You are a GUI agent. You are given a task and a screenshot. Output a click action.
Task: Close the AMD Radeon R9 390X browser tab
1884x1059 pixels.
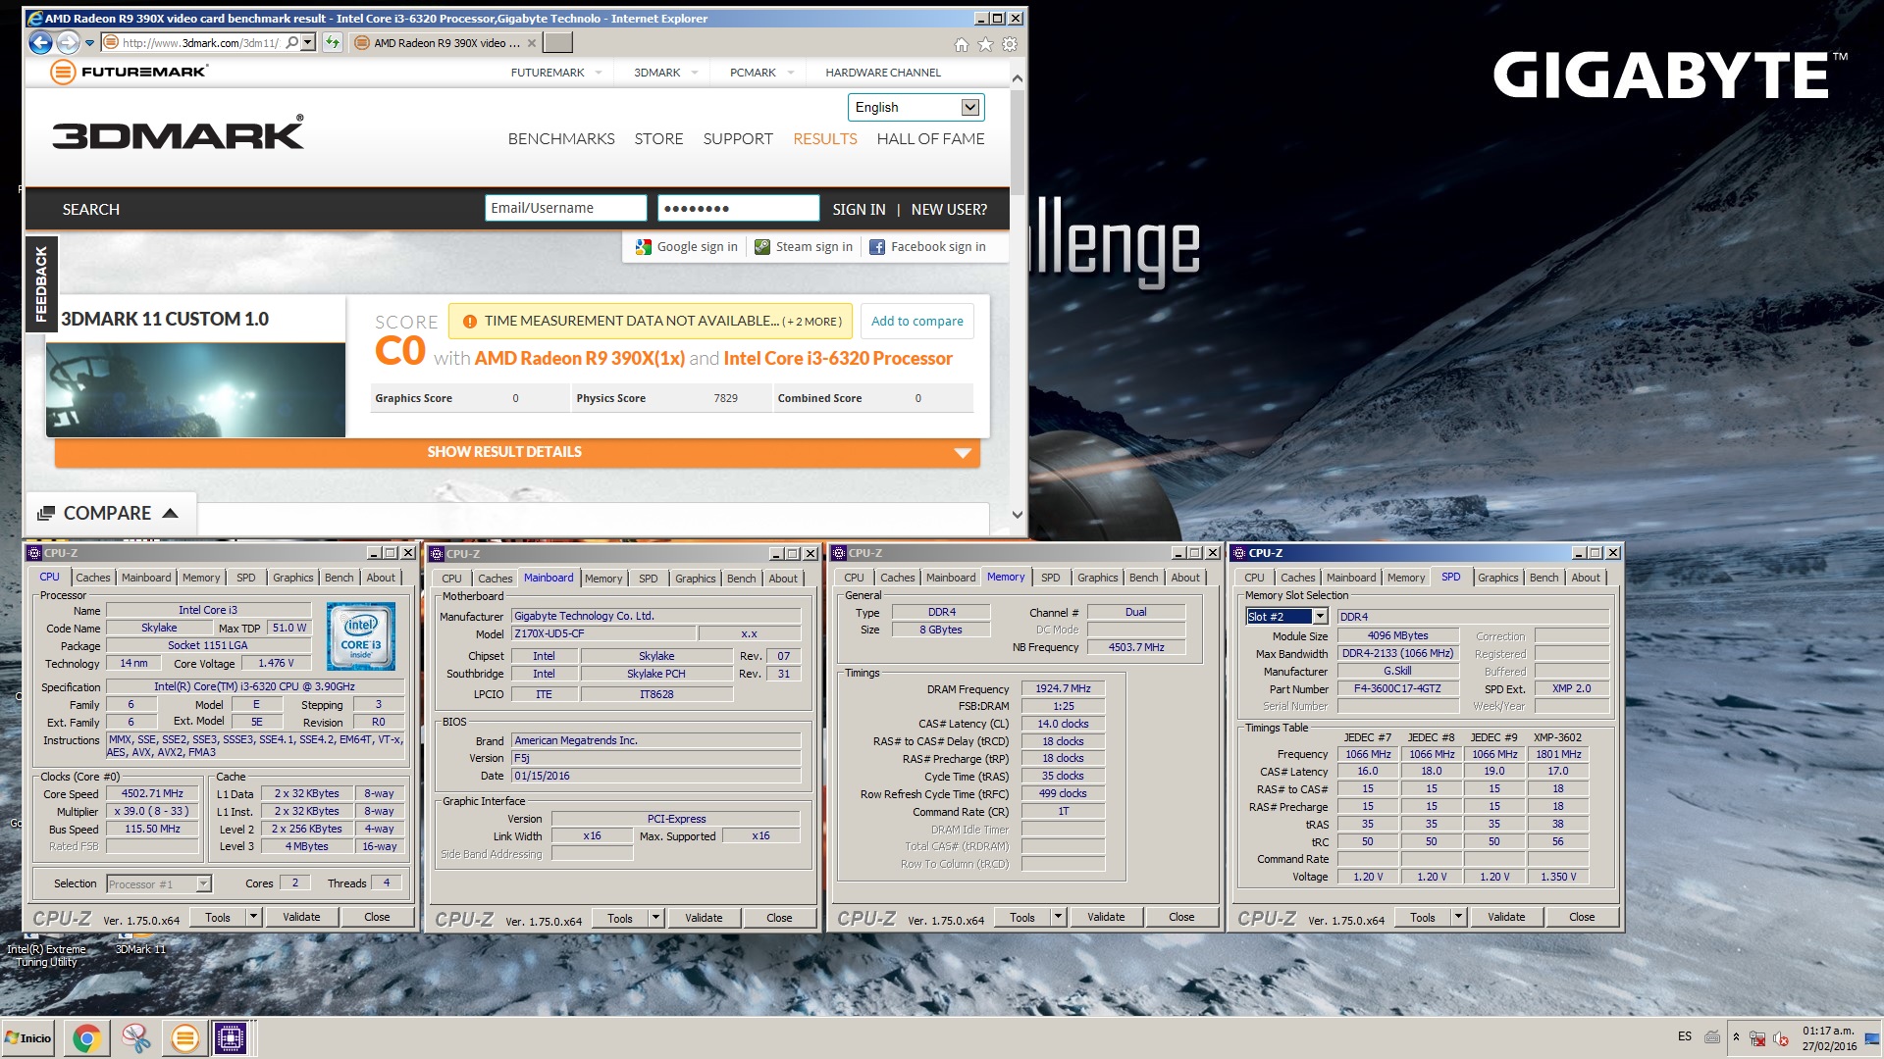[x=532, y=43]
